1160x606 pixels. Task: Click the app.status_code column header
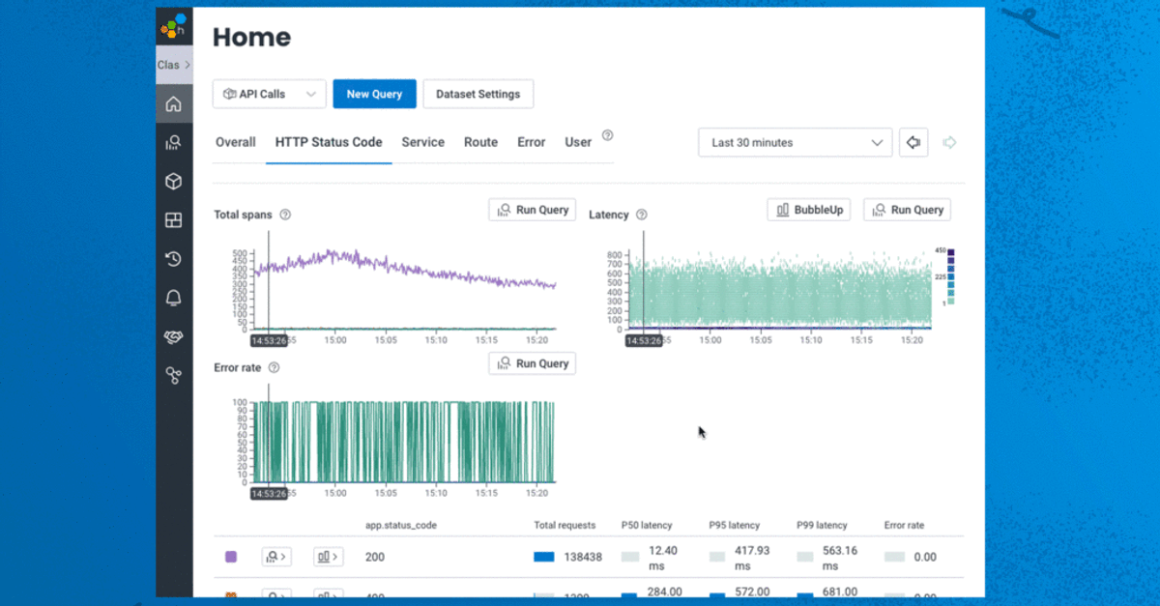coord(401,525)
